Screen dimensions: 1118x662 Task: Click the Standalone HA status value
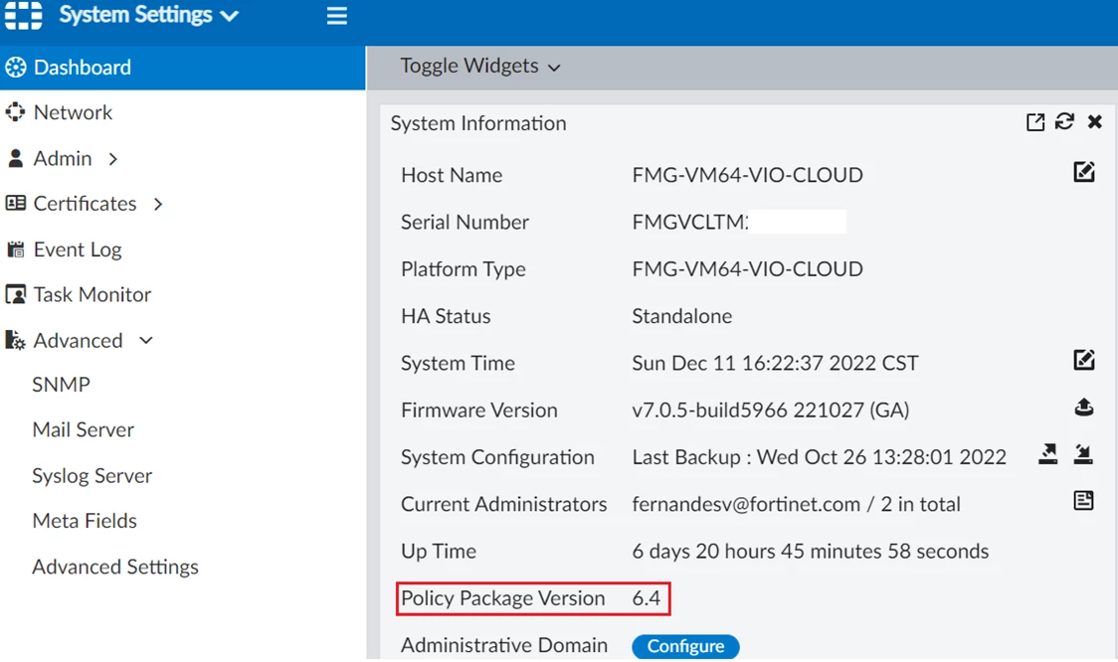681,316
